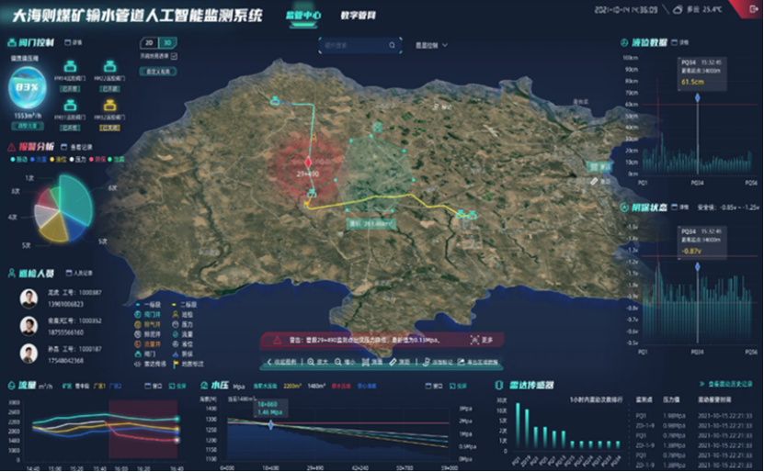Viewport: 764px width, 472px height.
Task: Click the 阀门控制 panel header icon
Action: 12,43
